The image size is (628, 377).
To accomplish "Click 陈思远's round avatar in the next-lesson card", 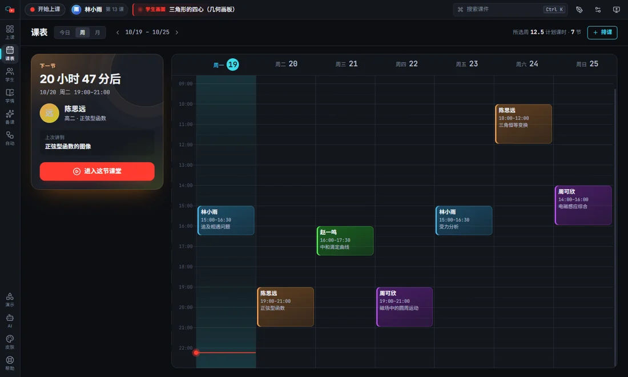I will coord(49,113).
